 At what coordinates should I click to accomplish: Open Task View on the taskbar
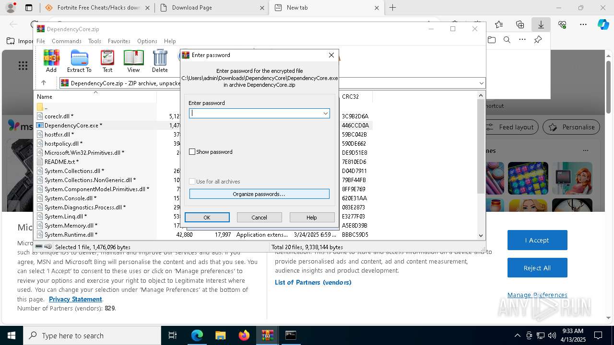point(173,335)
